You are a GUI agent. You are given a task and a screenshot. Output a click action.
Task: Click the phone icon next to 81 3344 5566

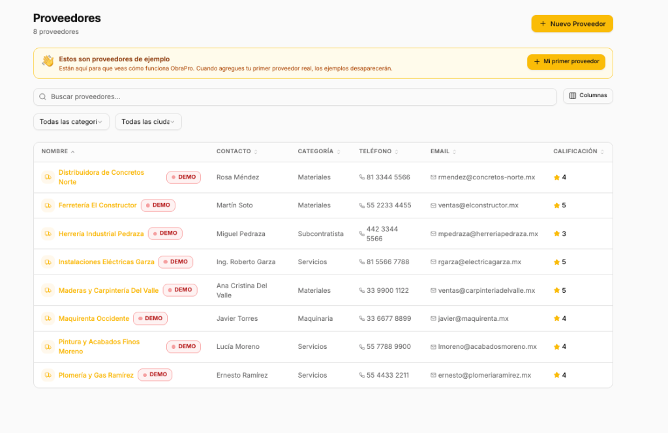pyautogui.click(x=361, y=177)
